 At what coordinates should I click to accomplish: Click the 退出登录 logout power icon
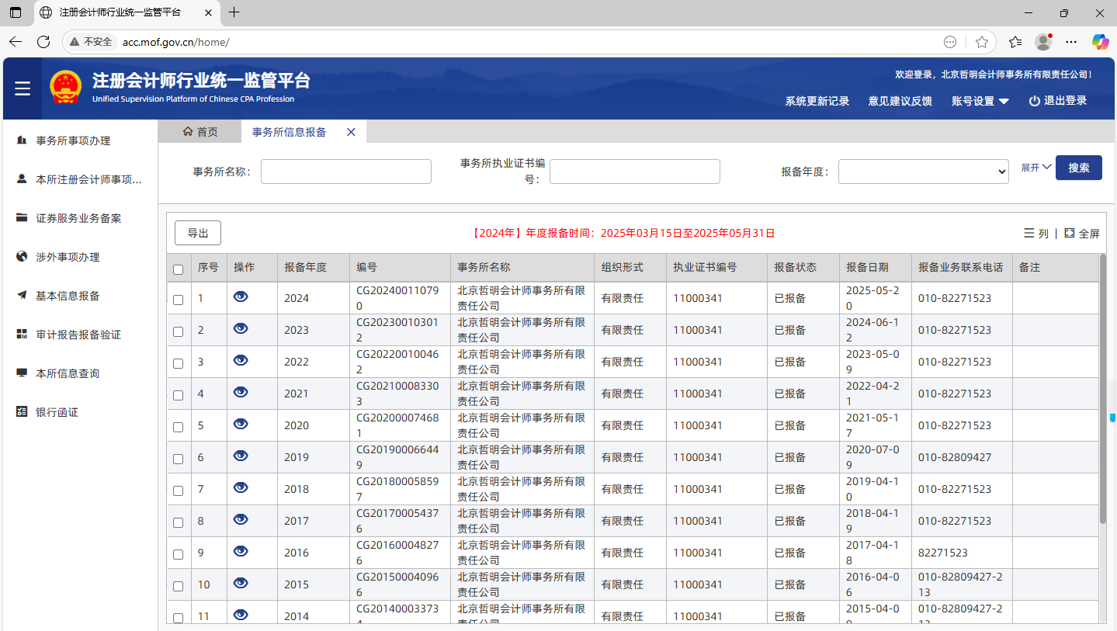coord(1034,101)
